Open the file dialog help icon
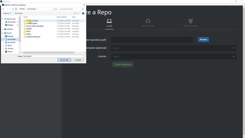This screenshot has height=138, width=245. click(83, 13)
